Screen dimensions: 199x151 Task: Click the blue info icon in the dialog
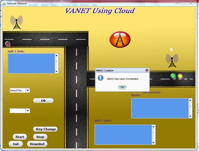point(100,78)
